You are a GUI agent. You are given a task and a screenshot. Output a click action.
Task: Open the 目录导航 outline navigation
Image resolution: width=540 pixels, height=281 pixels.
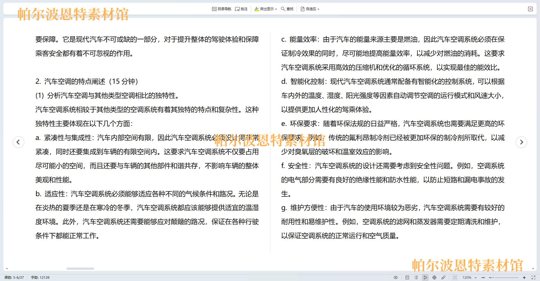[221, 9]
